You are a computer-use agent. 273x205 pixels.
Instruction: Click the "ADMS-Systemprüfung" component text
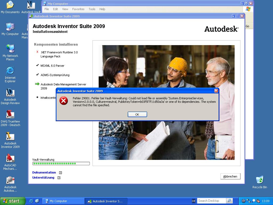[55, 75]
